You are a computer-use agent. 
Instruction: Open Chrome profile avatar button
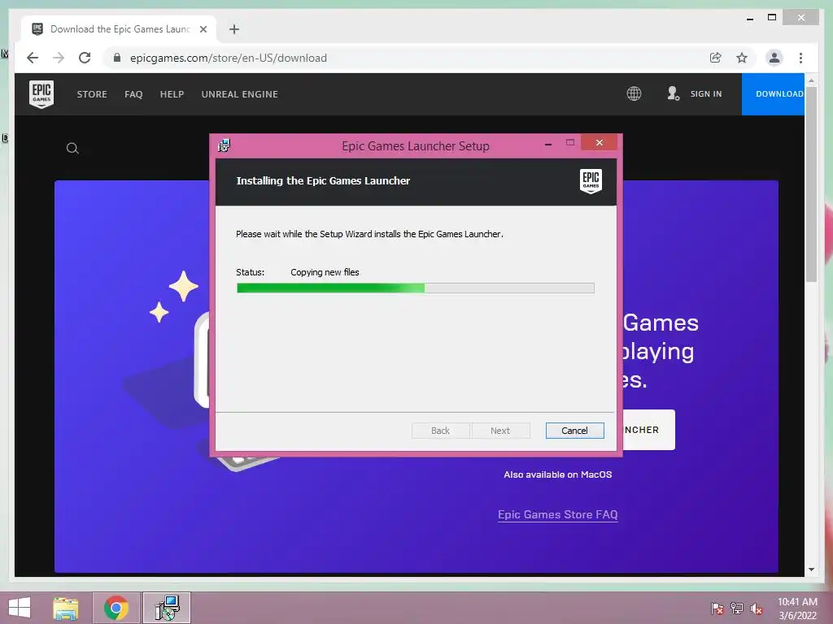(774, 58)
